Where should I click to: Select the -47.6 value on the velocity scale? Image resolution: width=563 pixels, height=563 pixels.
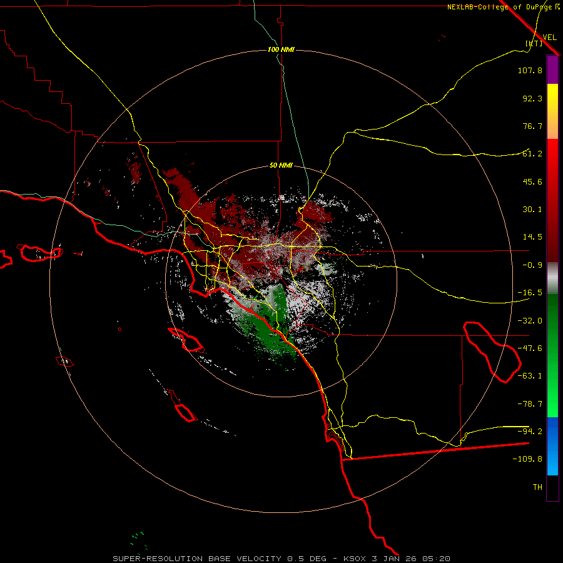click(x=530, y=348)
